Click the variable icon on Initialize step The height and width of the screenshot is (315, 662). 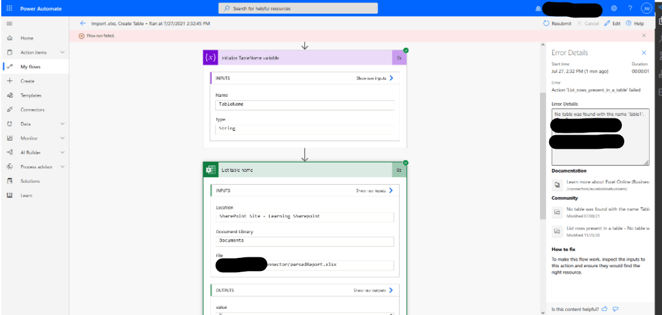(211, 58)
